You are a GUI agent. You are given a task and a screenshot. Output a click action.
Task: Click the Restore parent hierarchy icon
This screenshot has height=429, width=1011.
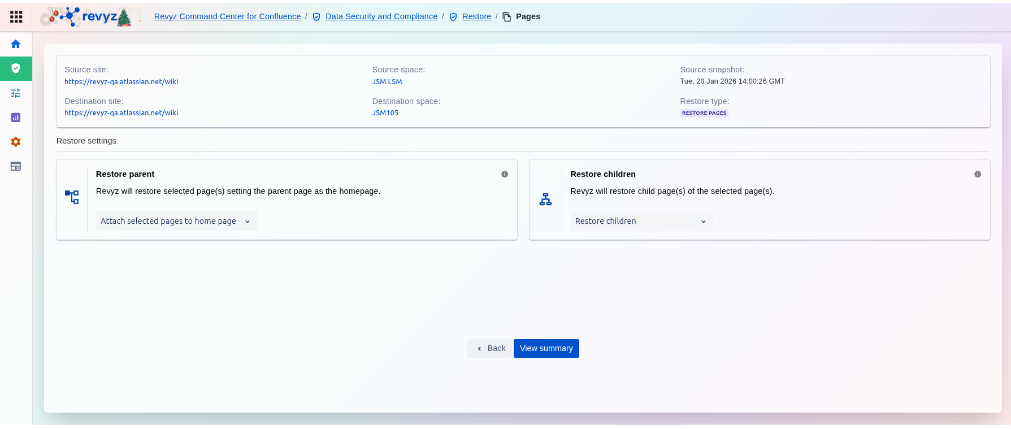72,197
